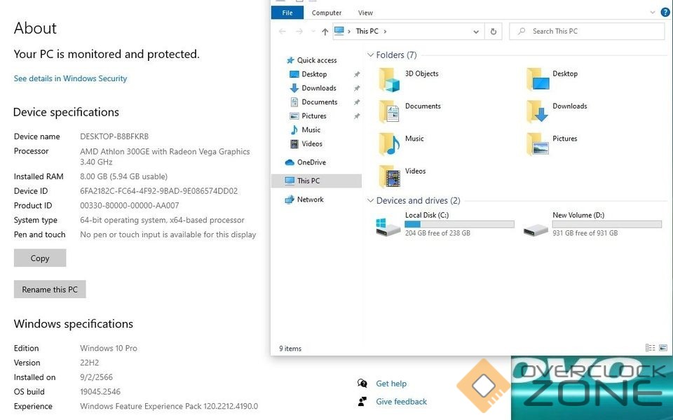Open Downloads in the Quick access list
Screen dimensions: 673x420
point(318,88)
